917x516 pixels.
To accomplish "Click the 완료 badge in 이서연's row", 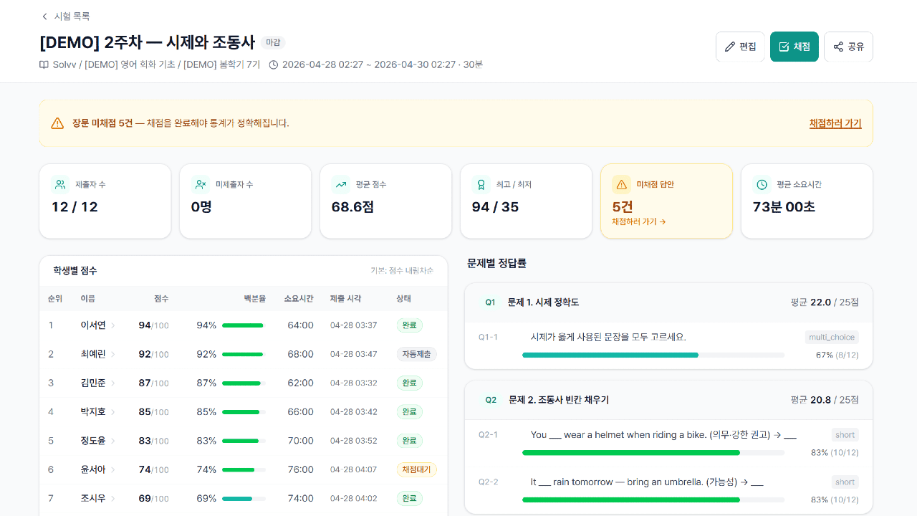I will click(409, 325).
